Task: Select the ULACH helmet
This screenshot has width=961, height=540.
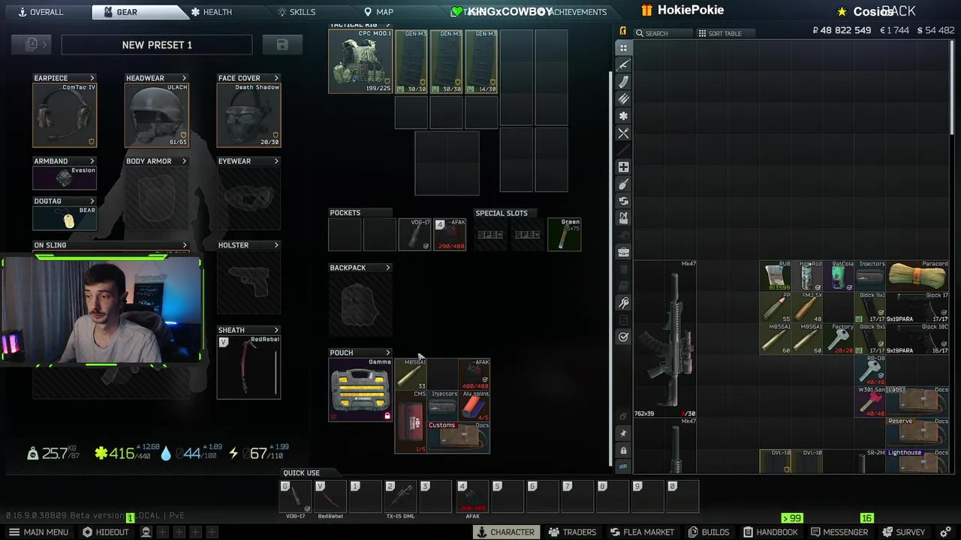Action: 156,115
